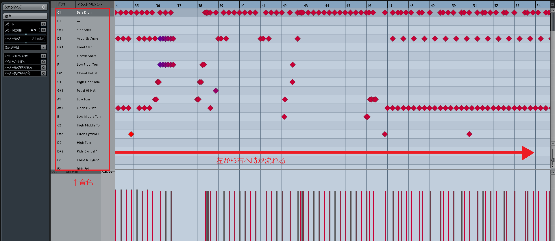Open the GM Map drum map dropdown

pos(72,172)
